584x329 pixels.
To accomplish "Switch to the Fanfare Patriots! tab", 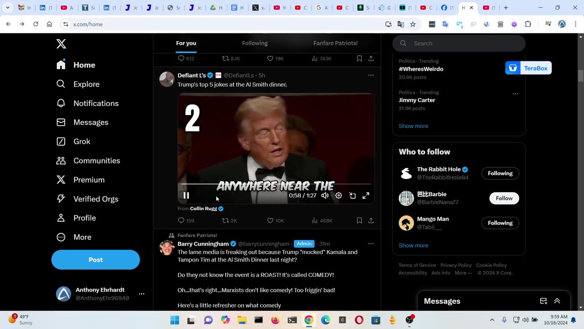I will click(x=335, y=43).
